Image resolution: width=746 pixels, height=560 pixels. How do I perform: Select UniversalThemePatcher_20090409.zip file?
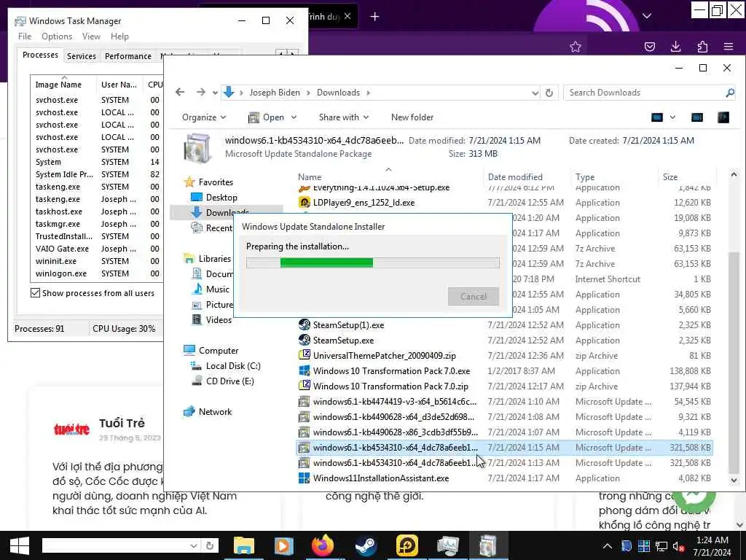pos(385,355)
